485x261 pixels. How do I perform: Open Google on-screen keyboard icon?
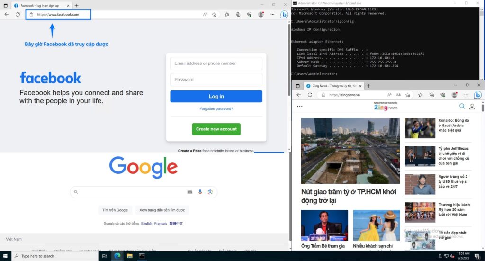(190, 192)
